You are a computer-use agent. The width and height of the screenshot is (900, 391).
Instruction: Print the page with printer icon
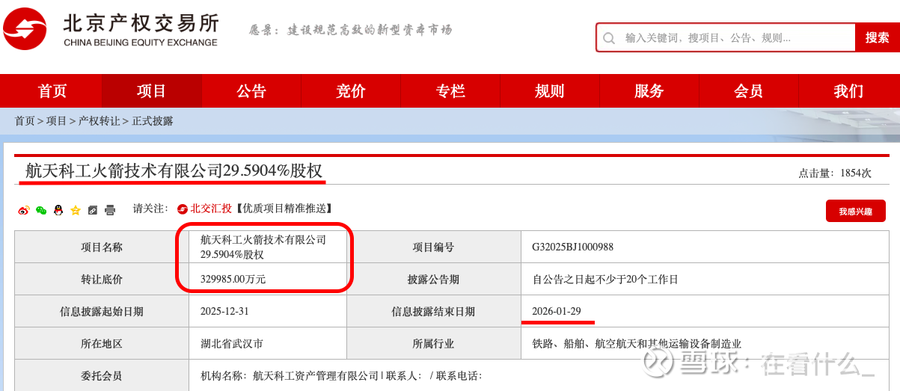click(x=110, y=210)
